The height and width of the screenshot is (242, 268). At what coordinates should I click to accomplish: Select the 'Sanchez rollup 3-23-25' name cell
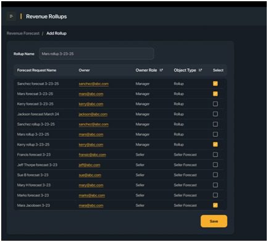36,124
